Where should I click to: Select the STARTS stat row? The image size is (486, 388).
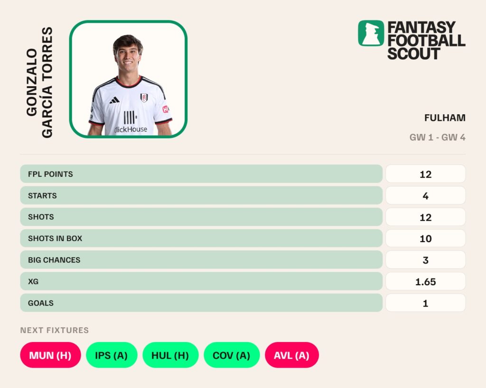click(243, 195)
